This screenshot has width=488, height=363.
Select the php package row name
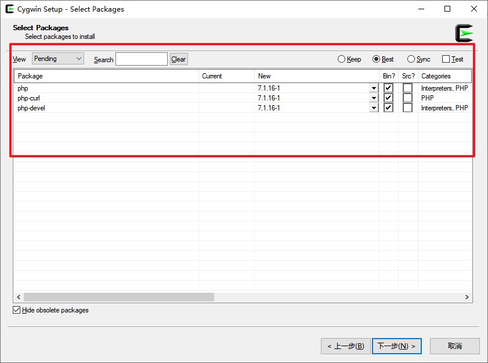click(23, 88)
